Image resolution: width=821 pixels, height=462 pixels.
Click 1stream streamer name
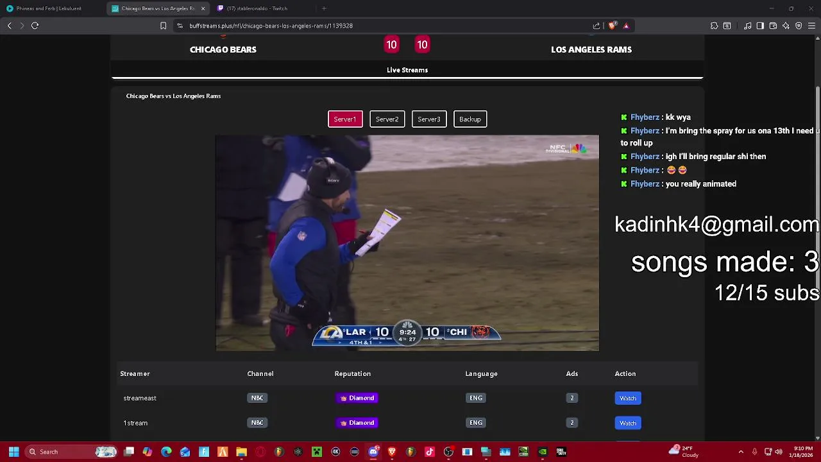[135, 423]
